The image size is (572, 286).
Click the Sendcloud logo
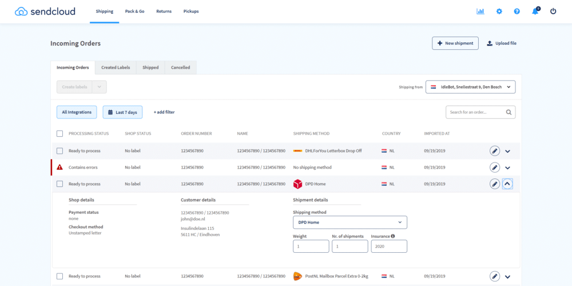(45, 11)
